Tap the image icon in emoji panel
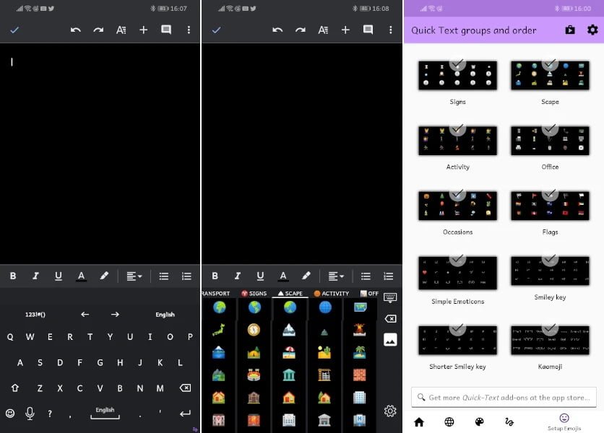 tap(390, 340)
